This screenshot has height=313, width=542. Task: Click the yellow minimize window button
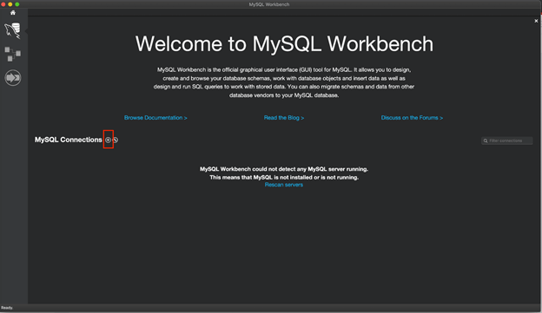tap(10, 4)
